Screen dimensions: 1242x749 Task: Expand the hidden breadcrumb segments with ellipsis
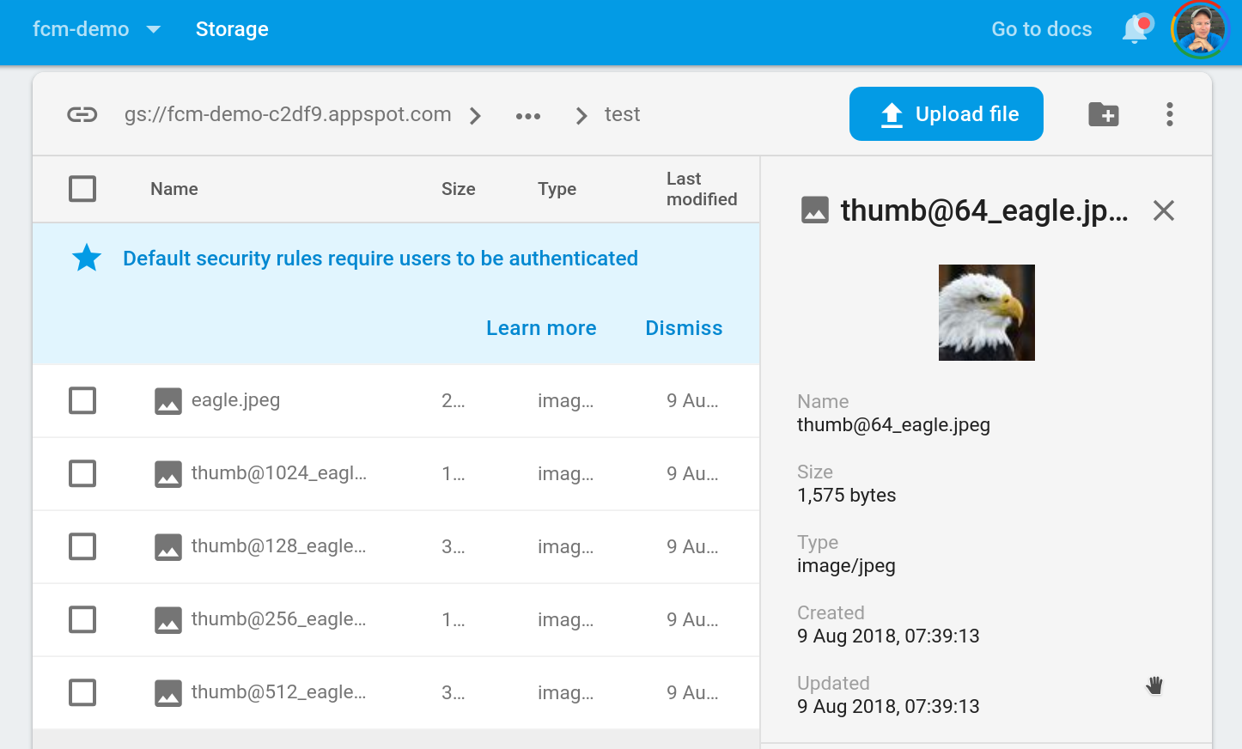coord(527,114)
